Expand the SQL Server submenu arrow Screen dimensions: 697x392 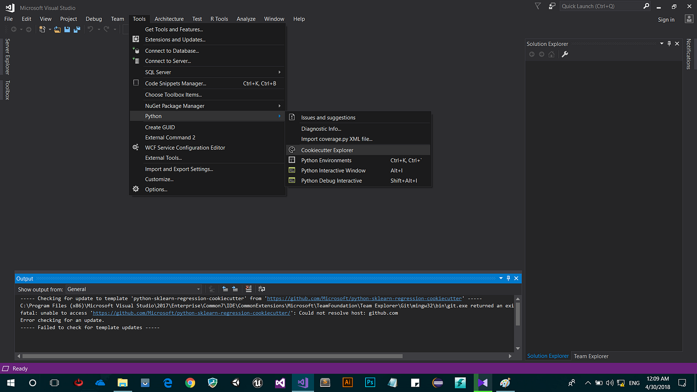click(280, 72)
